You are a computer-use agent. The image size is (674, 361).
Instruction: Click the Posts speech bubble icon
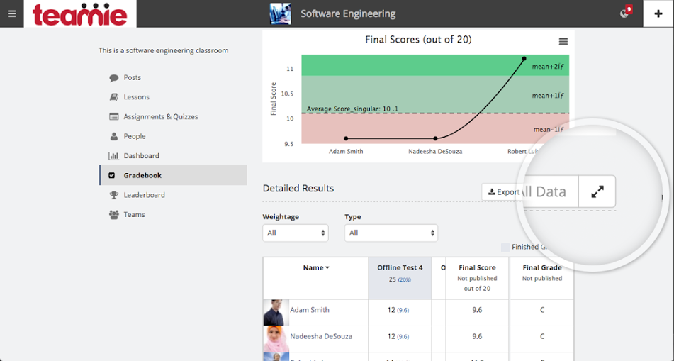click(x=114, y=78)
